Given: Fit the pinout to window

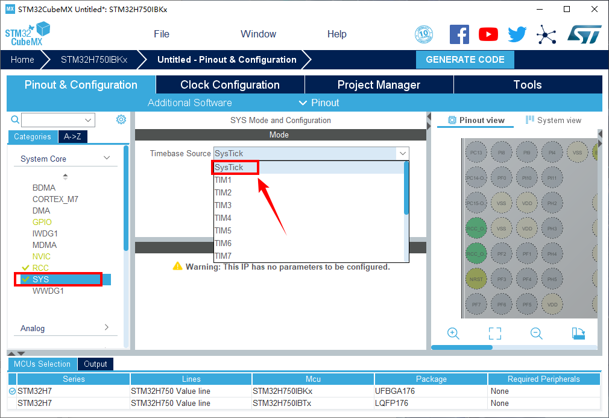Looking at the screenshot, I should tap(495, 333).
